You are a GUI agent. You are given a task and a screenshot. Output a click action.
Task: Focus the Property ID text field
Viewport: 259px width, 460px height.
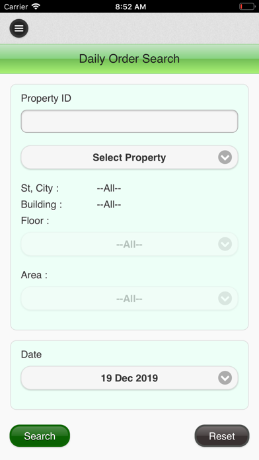coord(129,121)
